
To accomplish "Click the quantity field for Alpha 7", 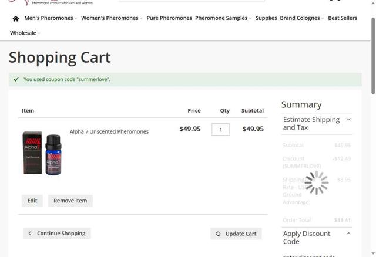I will pyautogui.click(x=220, y=129).
